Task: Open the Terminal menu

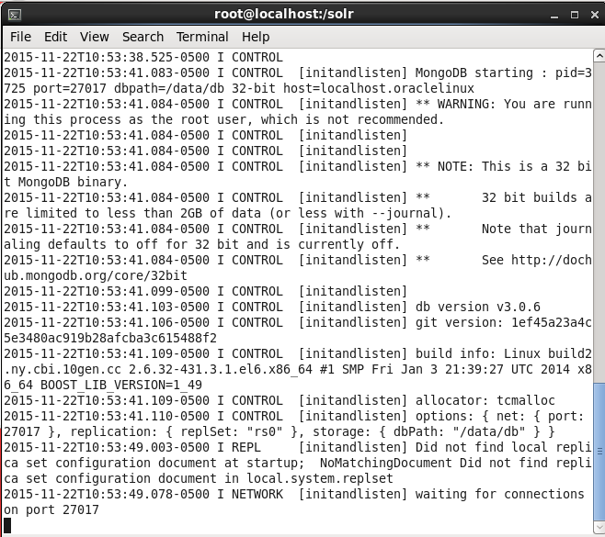Action: click(202, 37)
